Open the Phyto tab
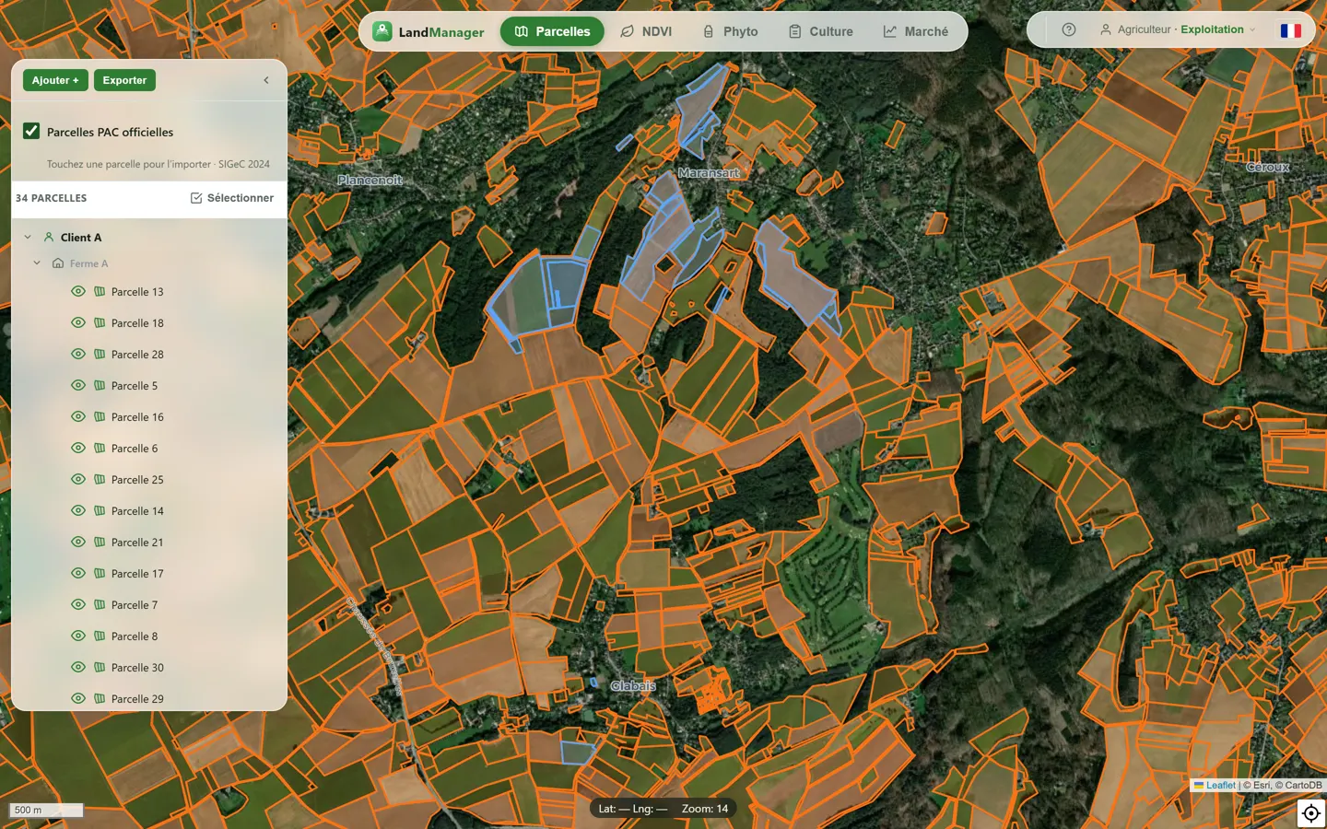 click(730, 31)
